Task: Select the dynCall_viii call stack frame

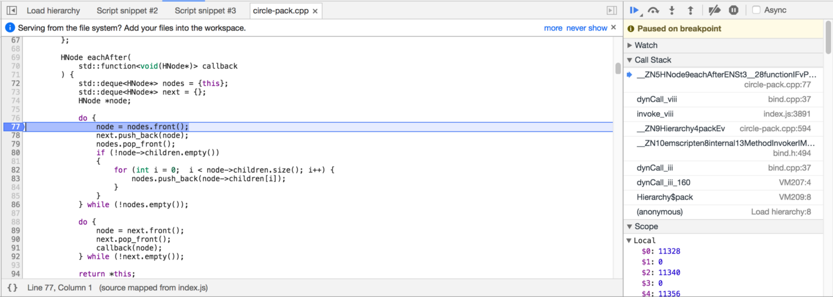Action: point(657,99)
